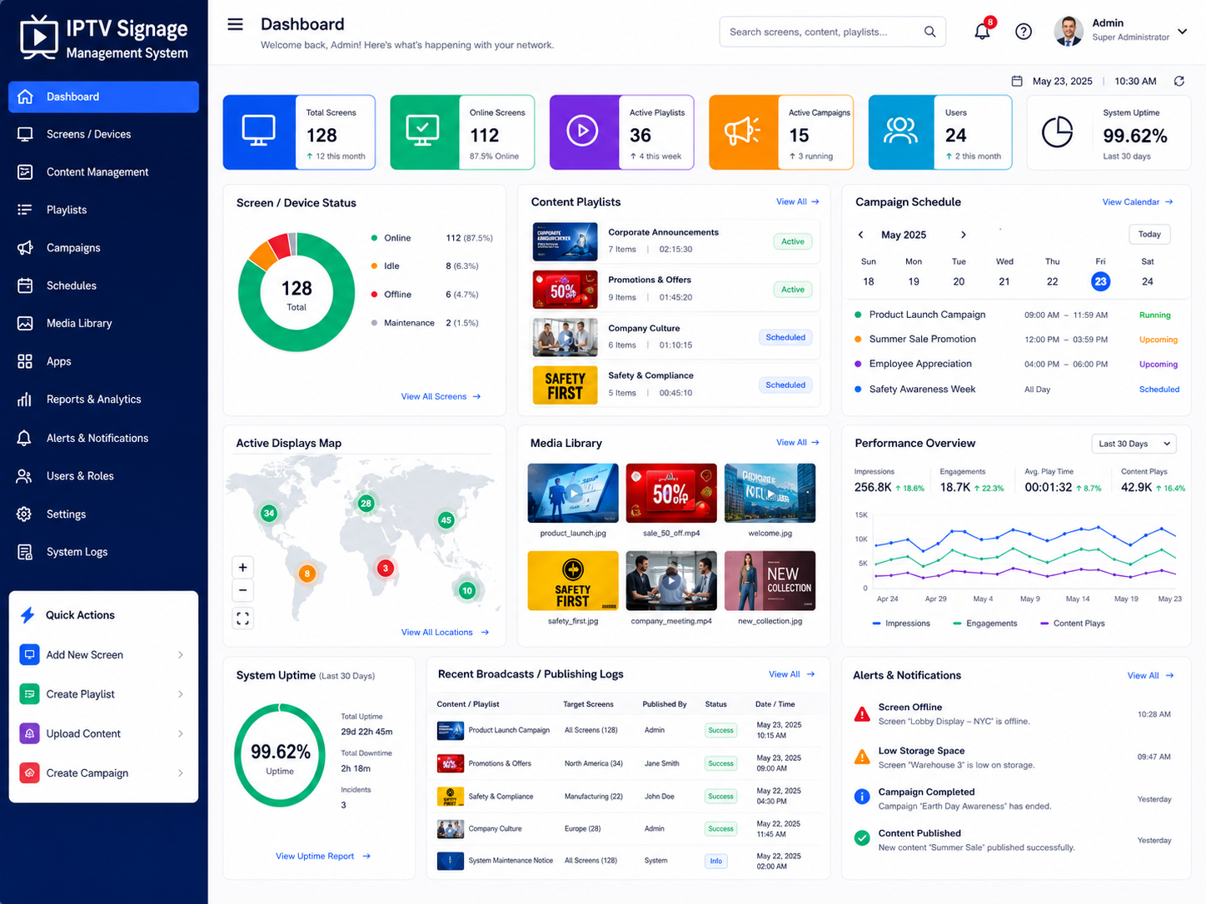
Task: Click the Upload Content icon
Action: pyautogui.click(x=30, y=733)
